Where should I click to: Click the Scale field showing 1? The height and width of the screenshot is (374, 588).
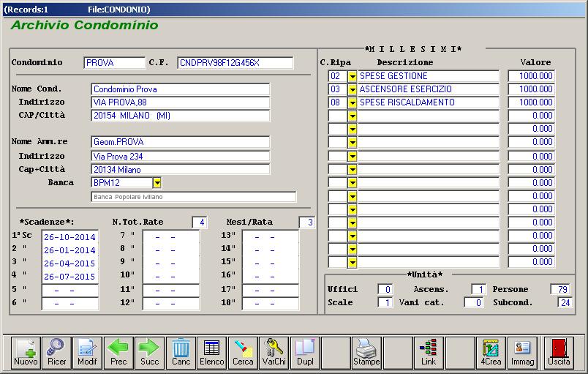coord(385,302)
